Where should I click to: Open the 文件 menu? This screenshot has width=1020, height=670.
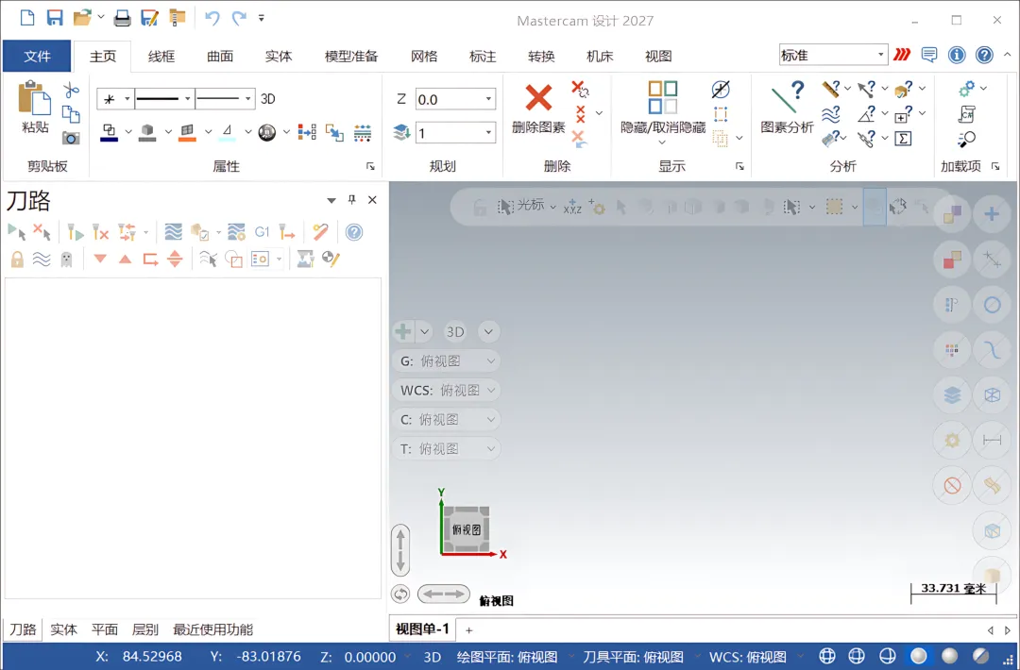point(37,56)
